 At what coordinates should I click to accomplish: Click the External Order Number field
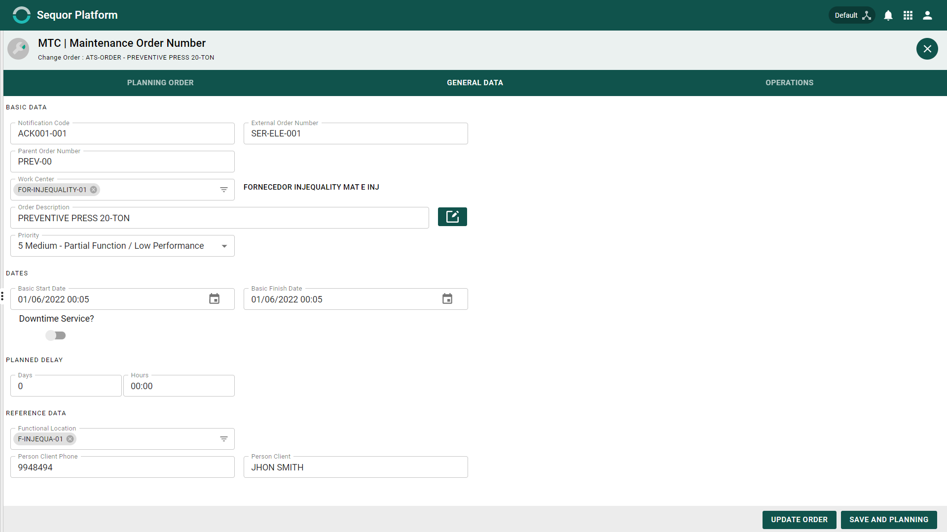pos(356,133)
